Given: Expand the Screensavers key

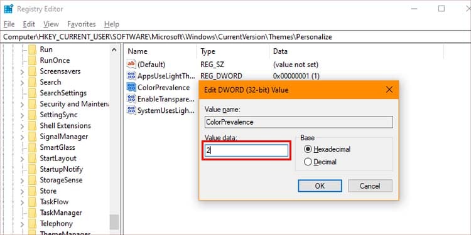Looking at the screenshot, I should 22,71.
